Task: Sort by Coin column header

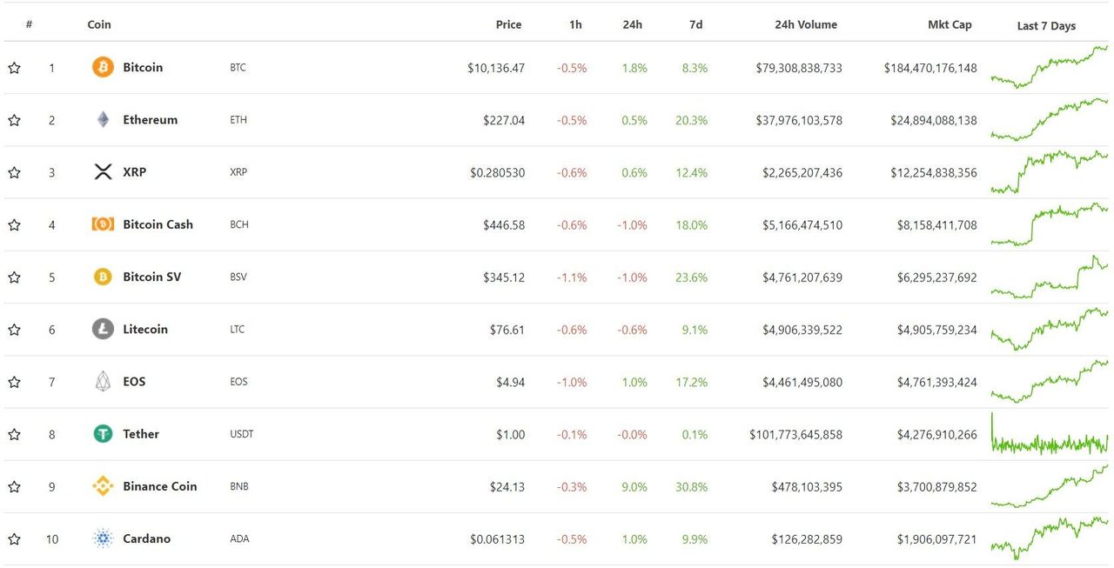Action: point(99,24)
